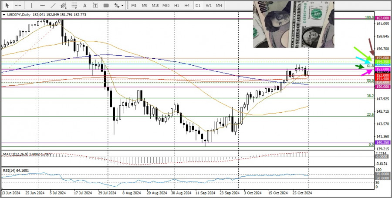Select the Fibonacci Retracement tool
This screenshot has height=198, width=392.
click(x=74, y=5)
